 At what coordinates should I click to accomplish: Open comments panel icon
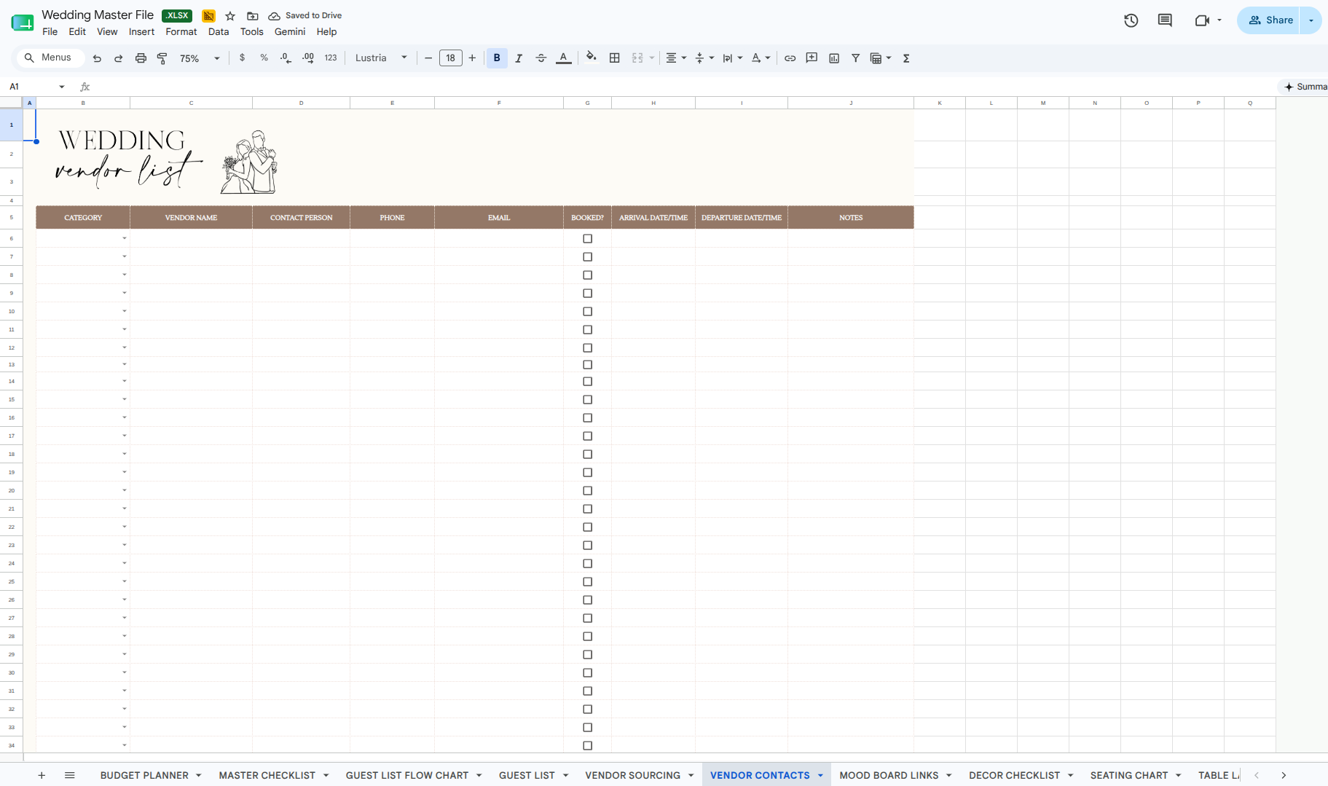pos(1165,20)
